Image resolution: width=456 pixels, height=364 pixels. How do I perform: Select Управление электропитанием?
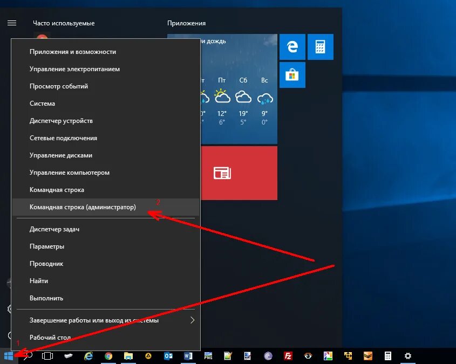[106, 69]
